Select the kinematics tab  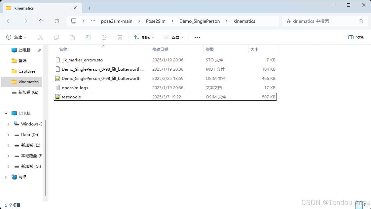coord(43,8)
